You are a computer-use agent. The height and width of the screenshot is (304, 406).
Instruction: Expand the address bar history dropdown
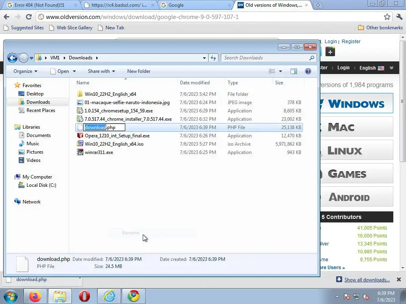coord(204,58)
